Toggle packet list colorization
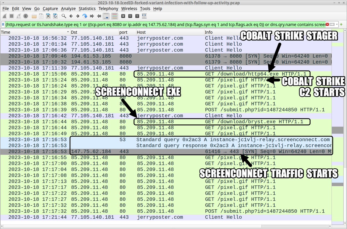This screenshot has width=347, height=229. click(x=115, y=16)
